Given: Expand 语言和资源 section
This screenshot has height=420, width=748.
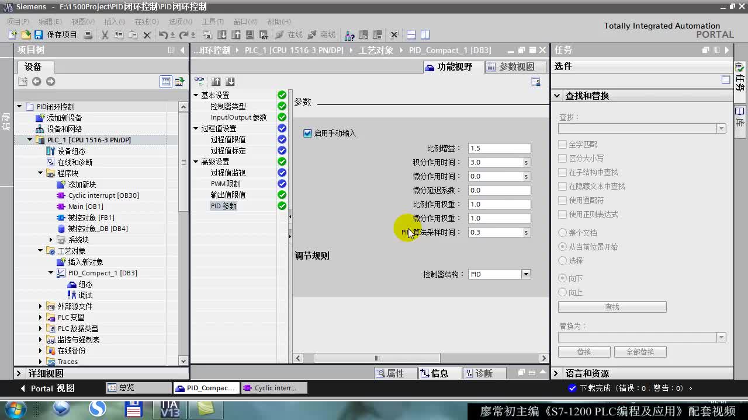Looking at the screenshot, I should coord(556,373).
